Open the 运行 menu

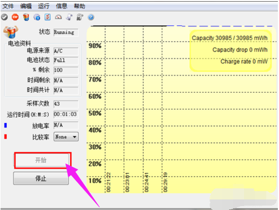coord(44,6)
